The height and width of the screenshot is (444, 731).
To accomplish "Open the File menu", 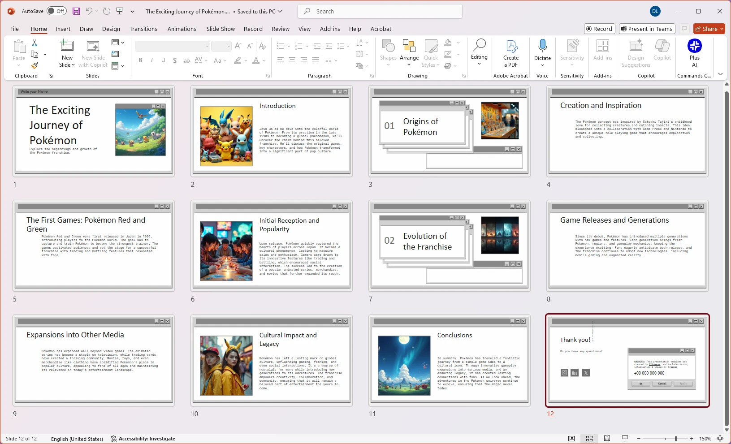I will click(x=14, y=29).
